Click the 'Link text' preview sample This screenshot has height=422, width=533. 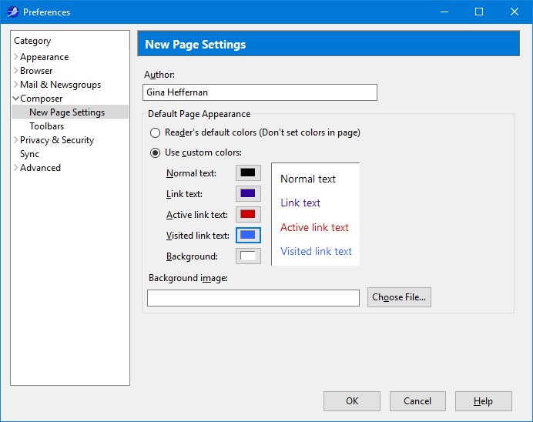click(300, 203)
